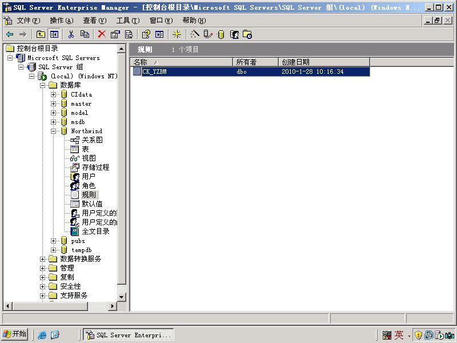Expand the pubs database
Image resolution: width=457 pixels, height=343 pixels.
click(x=53, y=241)
